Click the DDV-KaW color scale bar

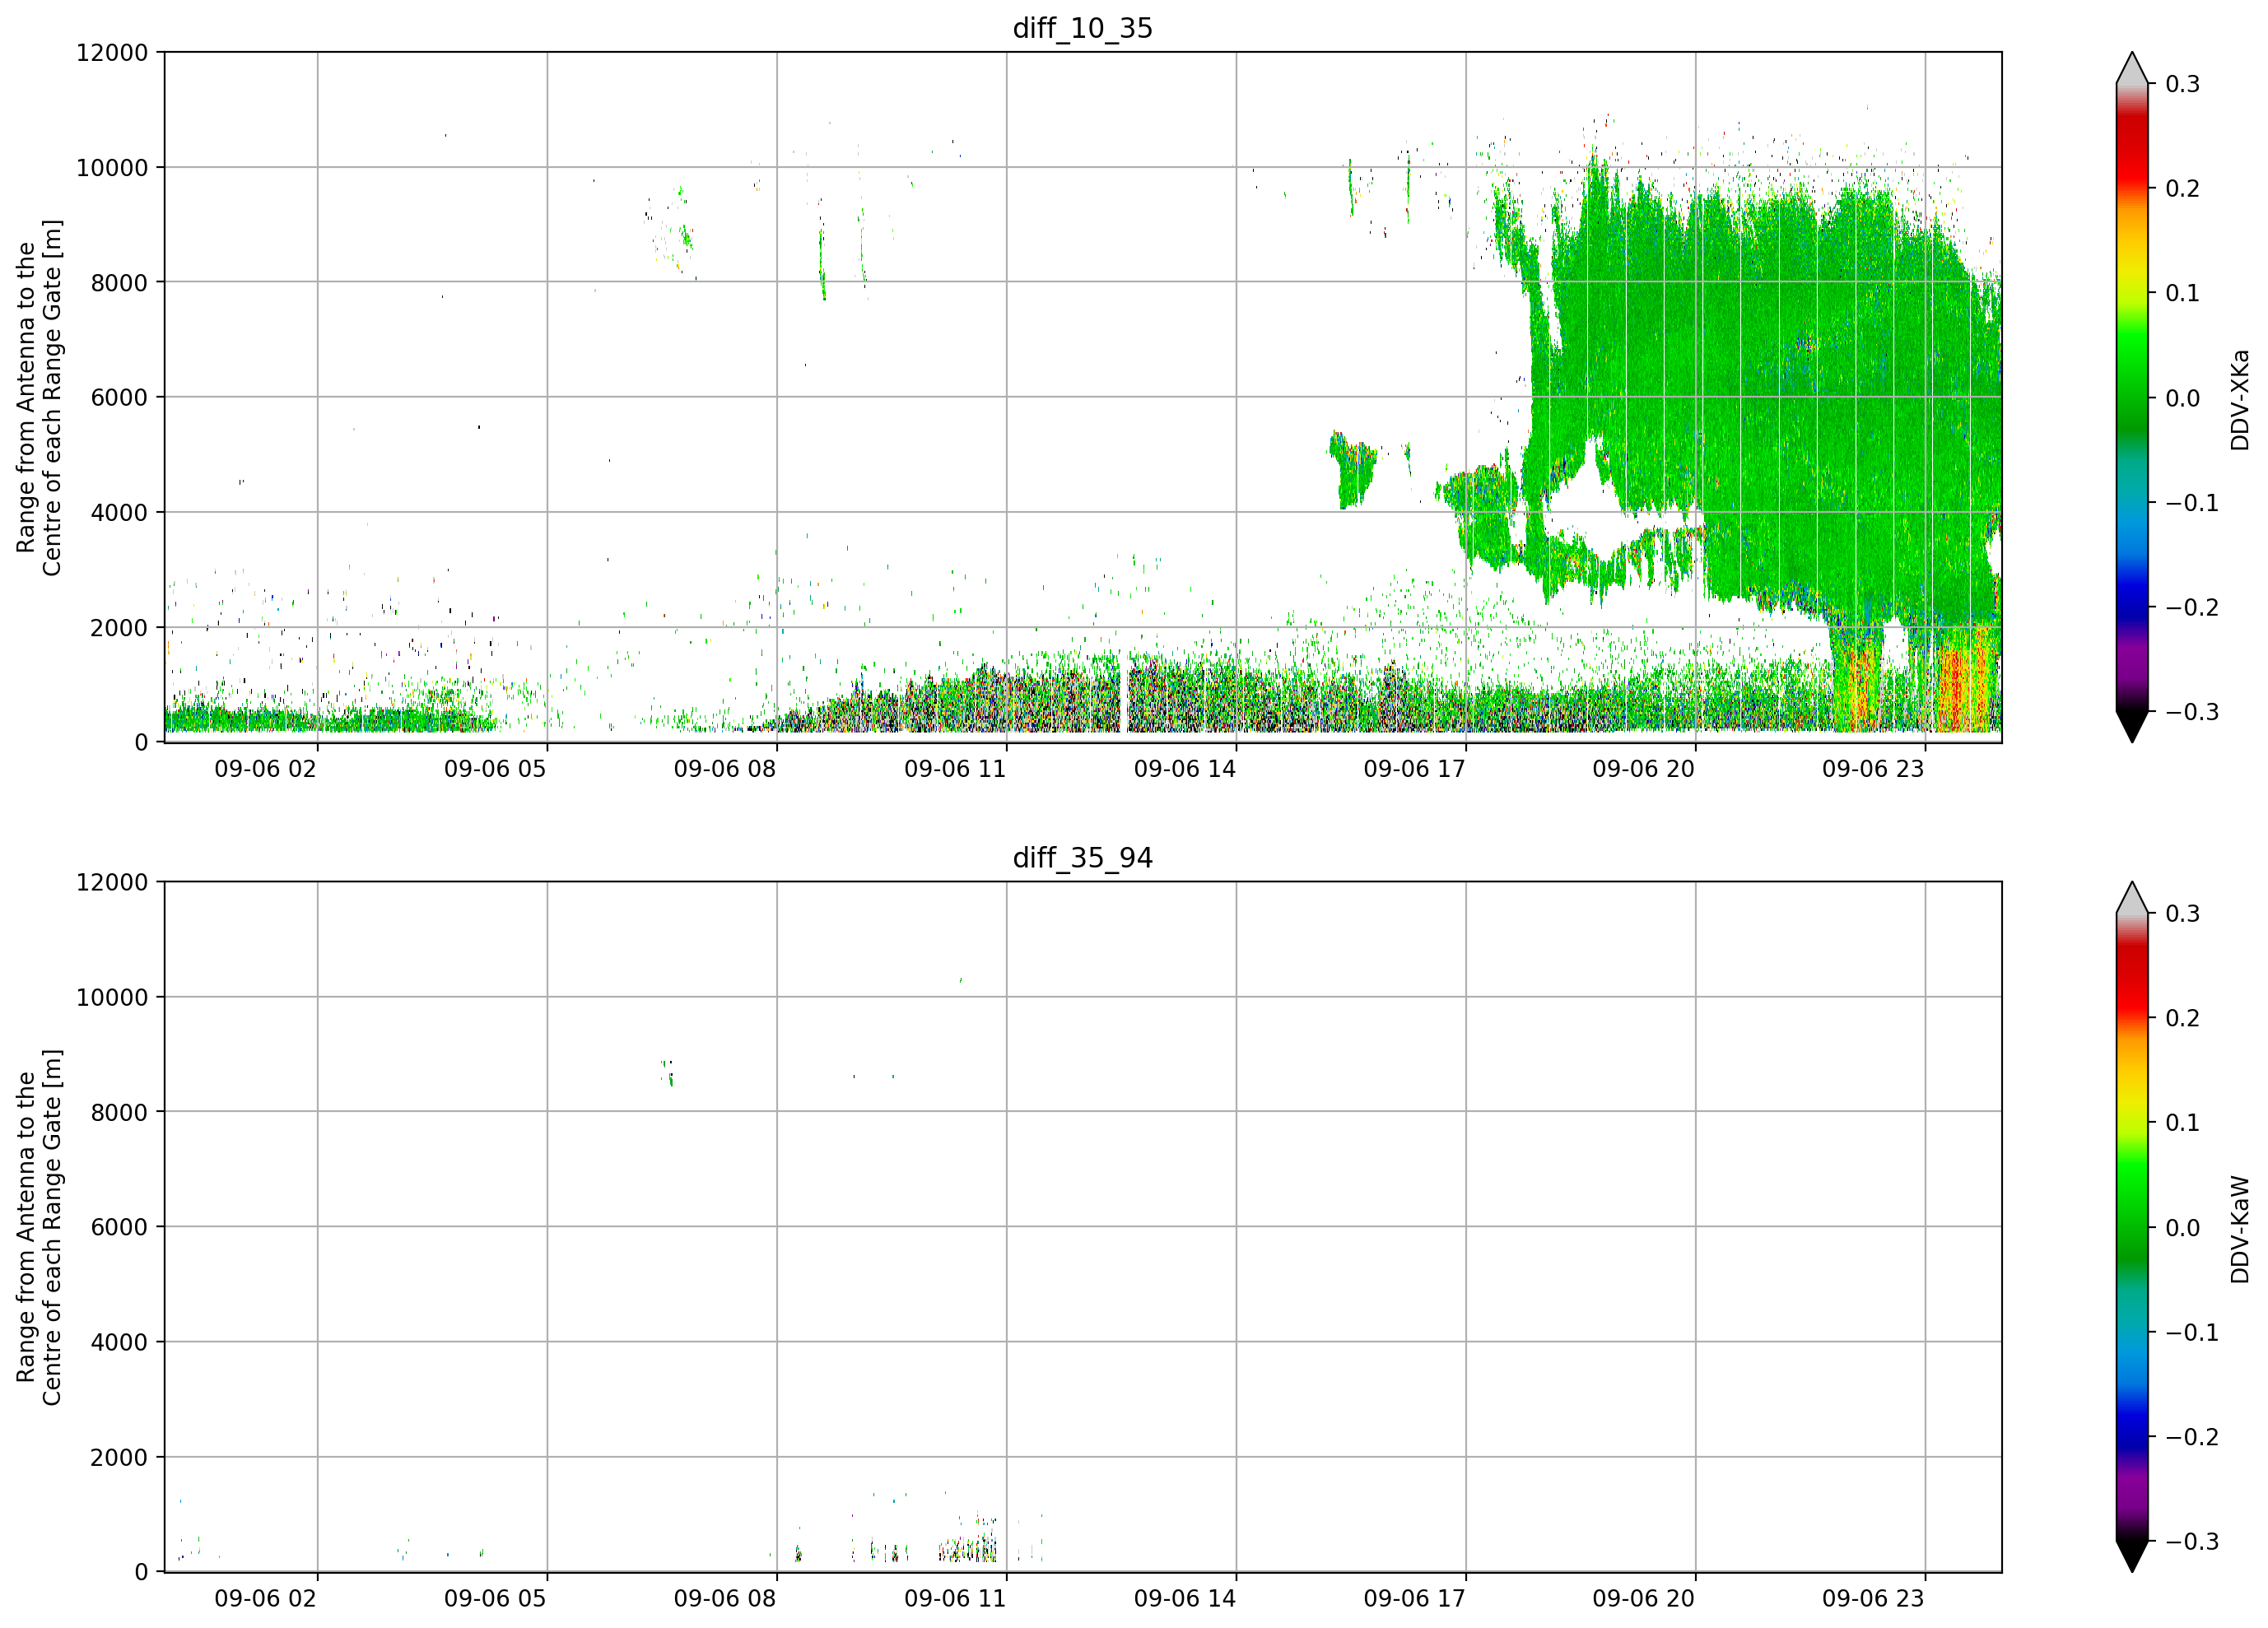(2132, 1227)
